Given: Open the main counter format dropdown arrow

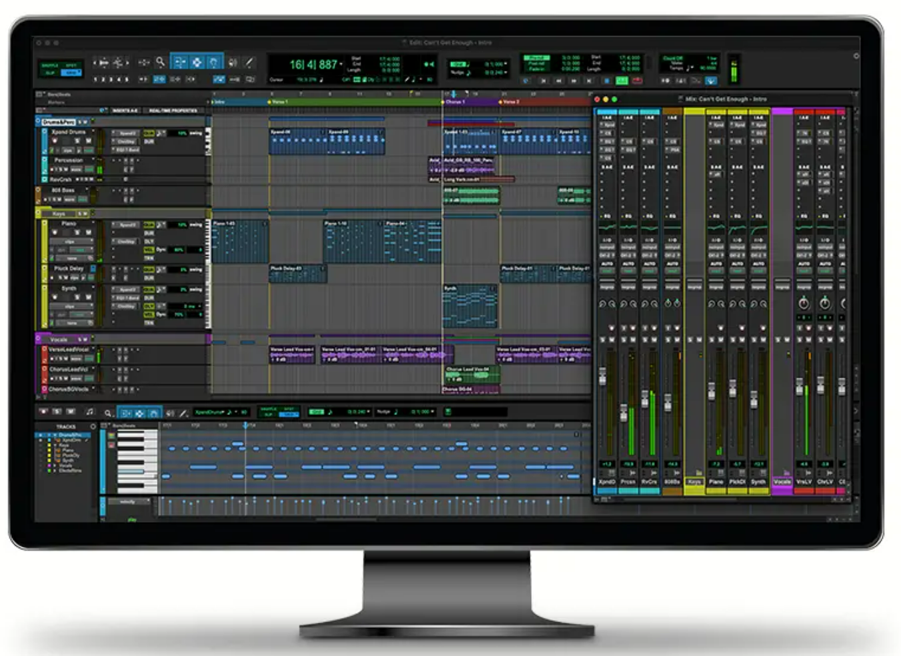Looking at the screenshot, I should (x=341, y=65).
